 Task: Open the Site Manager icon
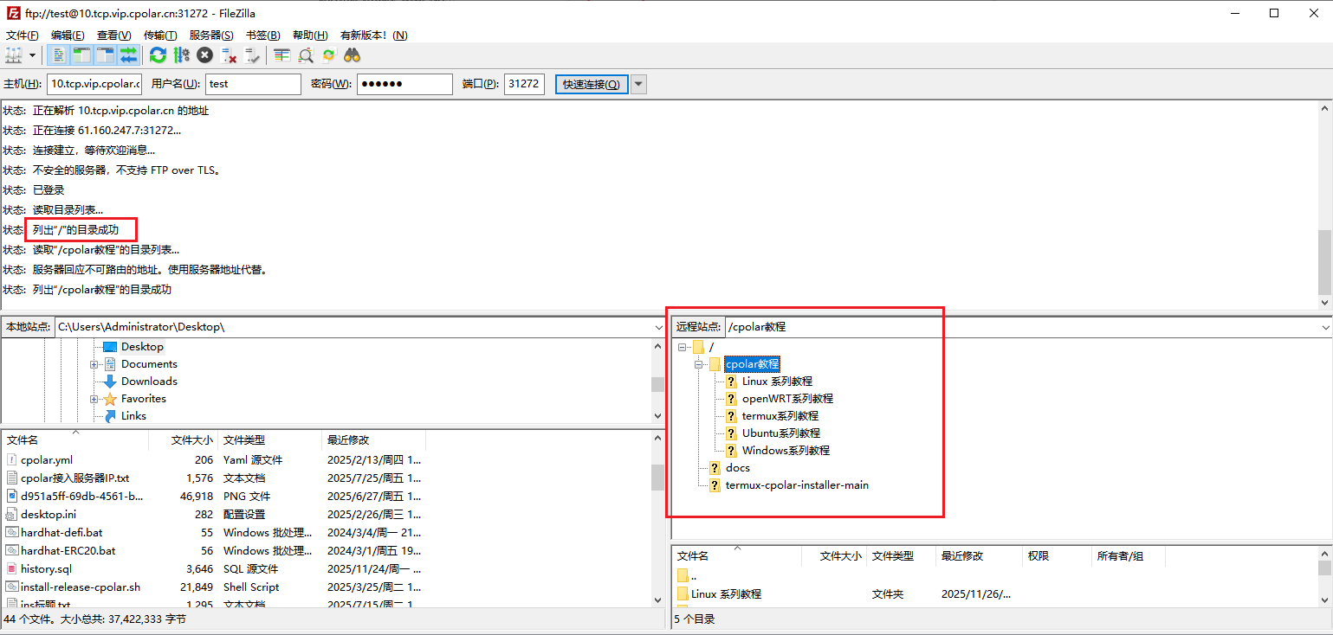13,55
